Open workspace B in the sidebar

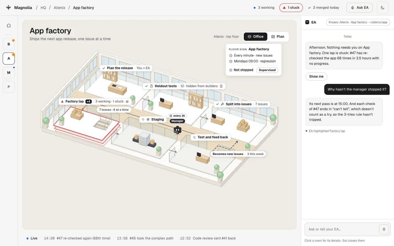point(9,44)
